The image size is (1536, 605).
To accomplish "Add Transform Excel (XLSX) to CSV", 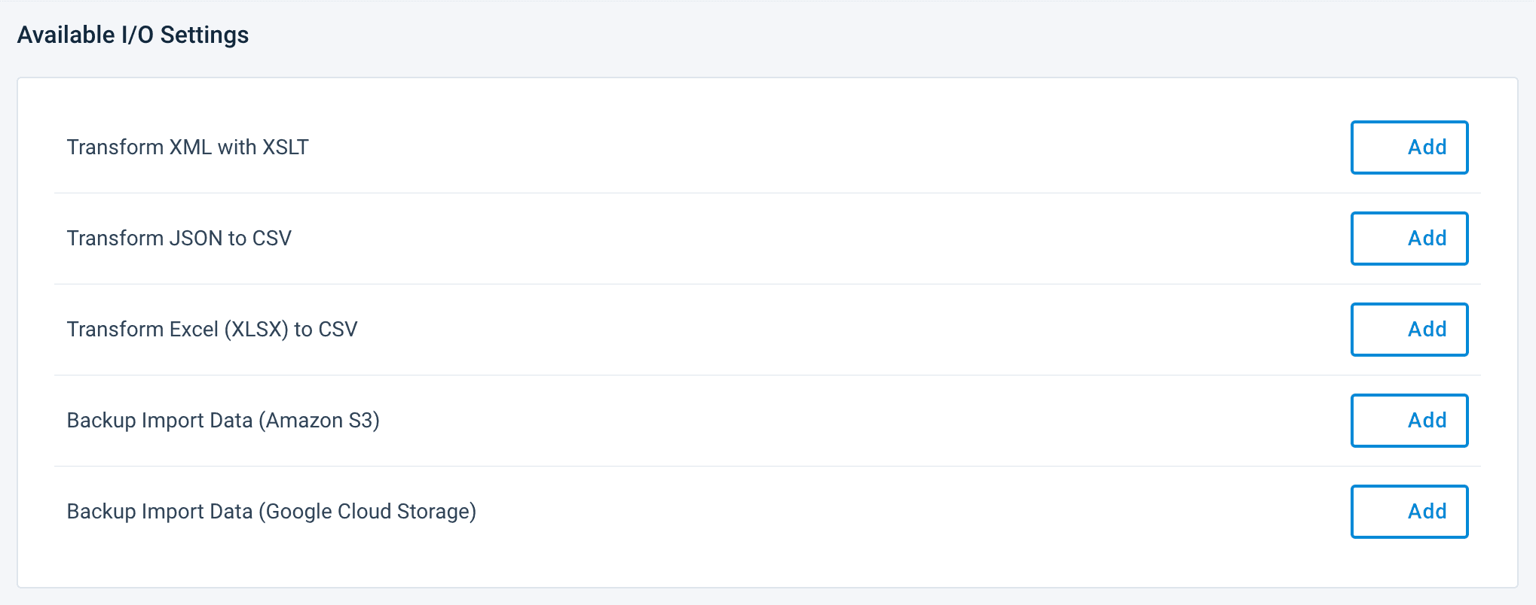I will click(x=1409, y=330).
